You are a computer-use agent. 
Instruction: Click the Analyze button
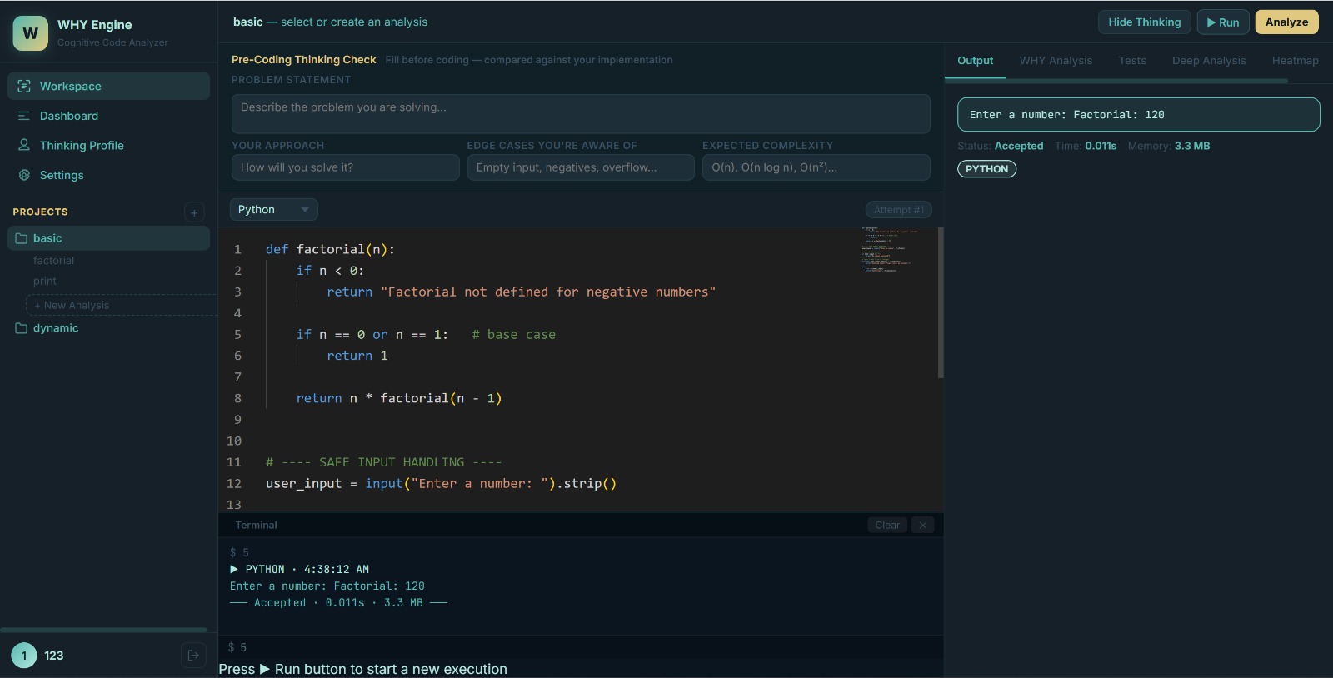click(x=1286, y=22)
